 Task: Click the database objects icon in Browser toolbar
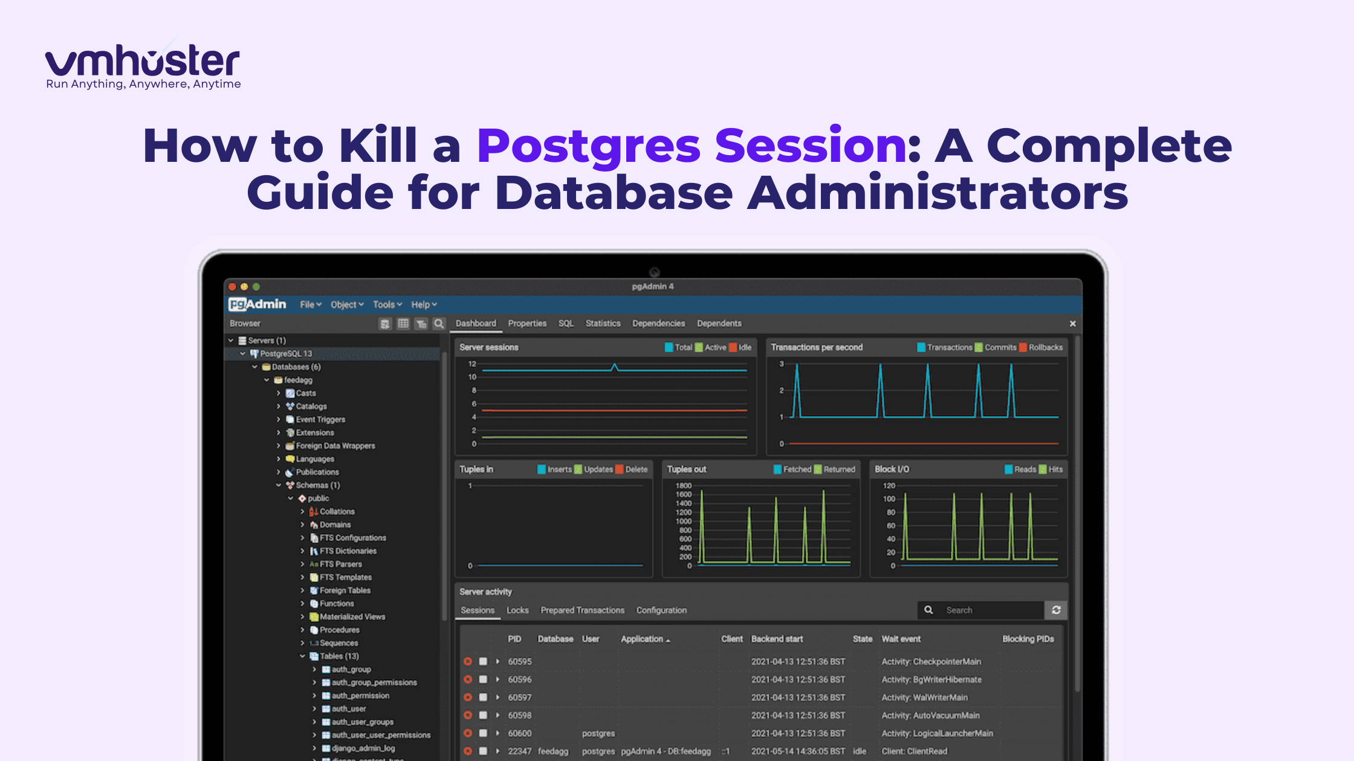(x=385, y=323)
